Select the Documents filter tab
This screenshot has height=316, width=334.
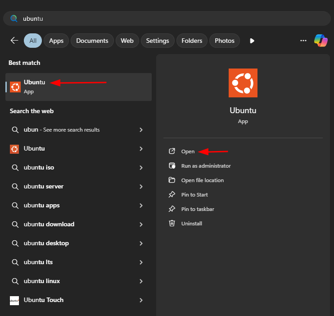tap(92, 41)
